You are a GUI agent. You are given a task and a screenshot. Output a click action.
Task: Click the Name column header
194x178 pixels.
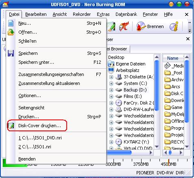point(173,58)
